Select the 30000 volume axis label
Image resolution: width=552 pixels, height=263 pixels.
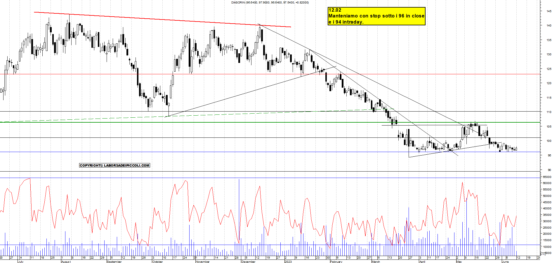(547, 221)
